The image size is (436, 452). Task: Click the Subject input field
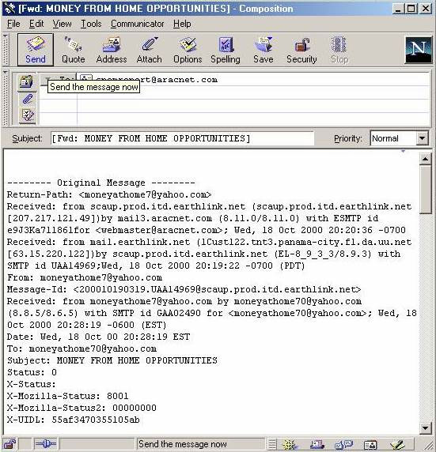coord(182,138)
